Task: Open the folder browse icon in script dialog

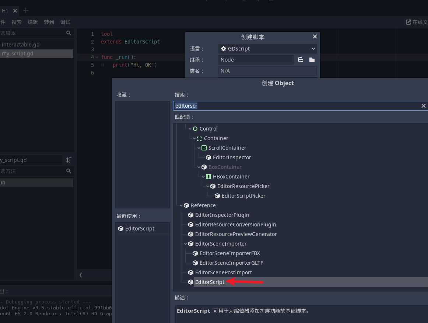Action: (x=312, y=60)
